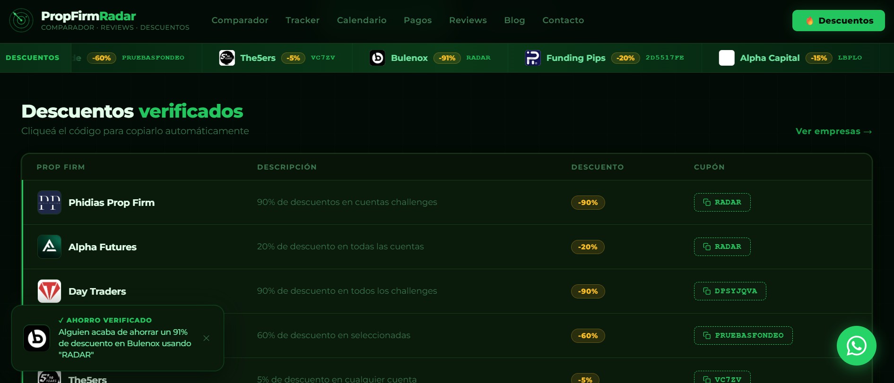Click the PRUEBASFONDEO code in the ticker
Screen dimensions: 894x383
click(x=153, y=58)
